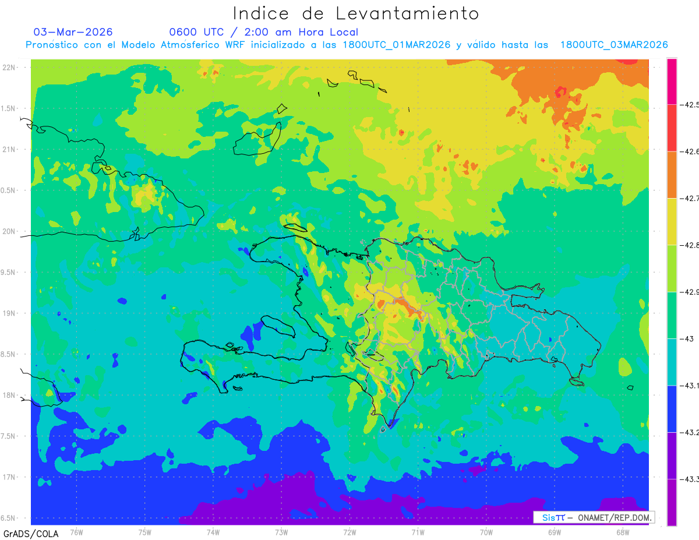Click the "0600 UTC / 2:00 am Hora Local" text
The height and width of the screenshot is (540, 699).
(x=263, y=32)
